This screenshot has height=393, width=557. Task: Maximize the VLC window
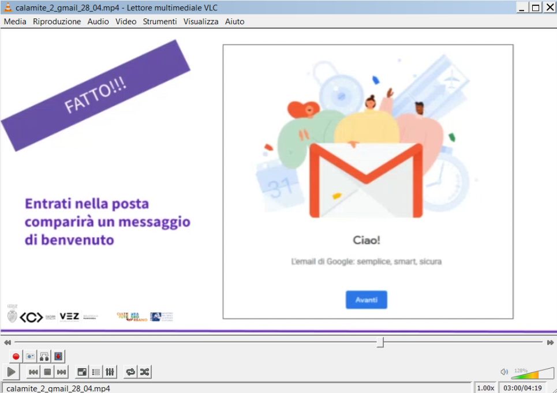[x=536, y=8]
